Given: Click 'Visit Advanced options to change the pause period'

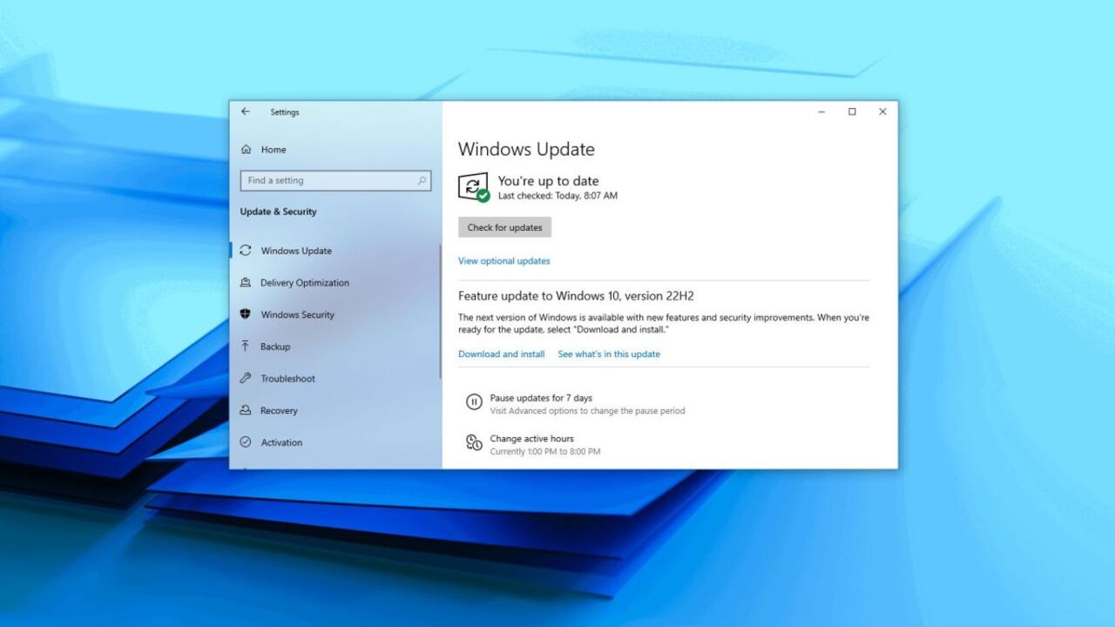Looking at the screenshot, I should [x=587, y=411].
